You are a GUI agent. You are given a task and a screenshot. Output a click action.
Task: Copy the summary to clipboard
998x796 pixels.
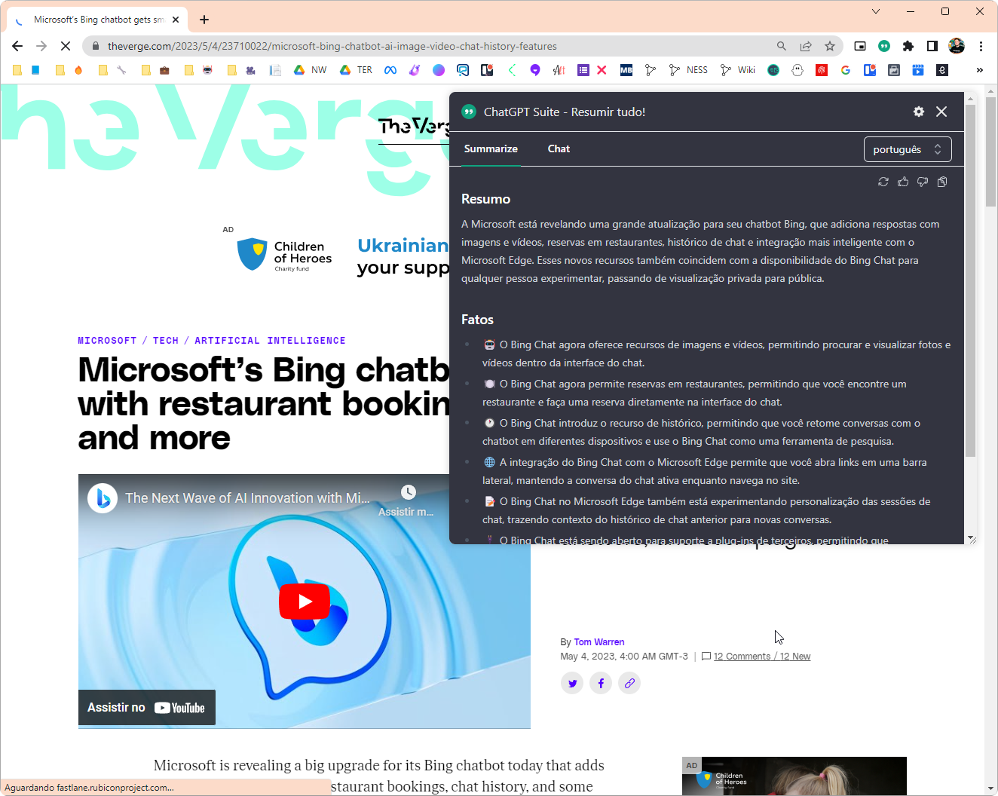point(942,182)
